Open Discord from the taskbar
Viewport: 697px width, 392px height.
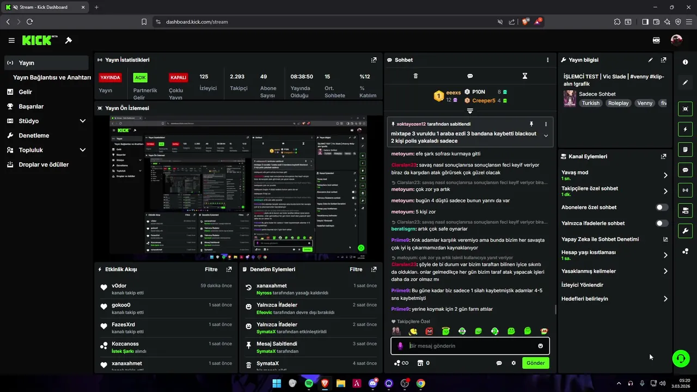tap(372, 383)
